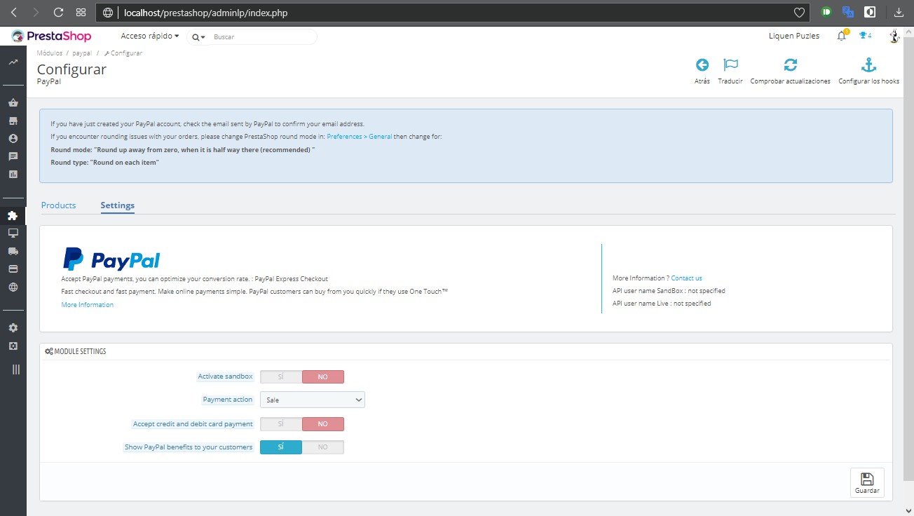Open the Payment credit card icon in sidebar

pyautogui.click(x=13, y=269)
